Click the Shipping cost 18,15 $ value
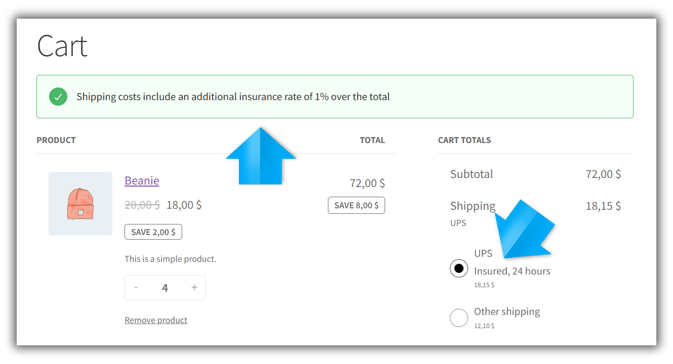Viewport: 673px width, 364px height. pyautogui.click(x=603, y=206)
